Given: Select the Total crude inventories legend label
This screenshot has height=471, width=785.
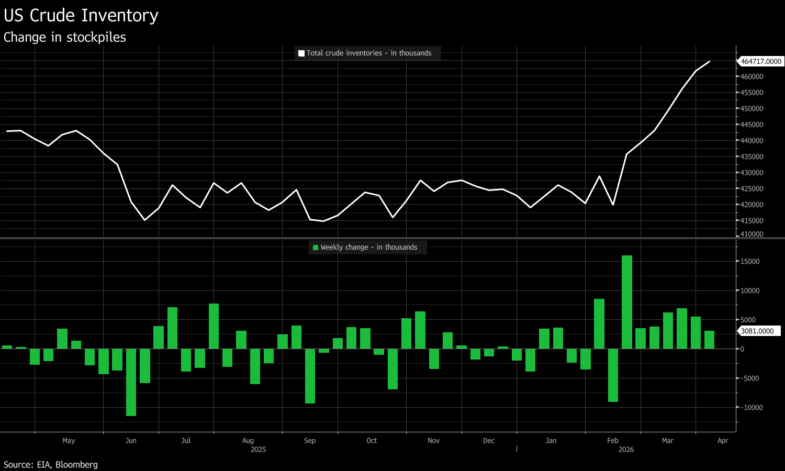Looking at the screenshot, I should pyautogui.click(x=369, y=53).
